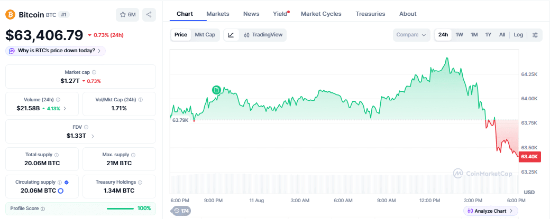Screen dimensions: 550x219
Task: Show Vol/Mkt Cap (24h) info icon
Action: [140, 100]
